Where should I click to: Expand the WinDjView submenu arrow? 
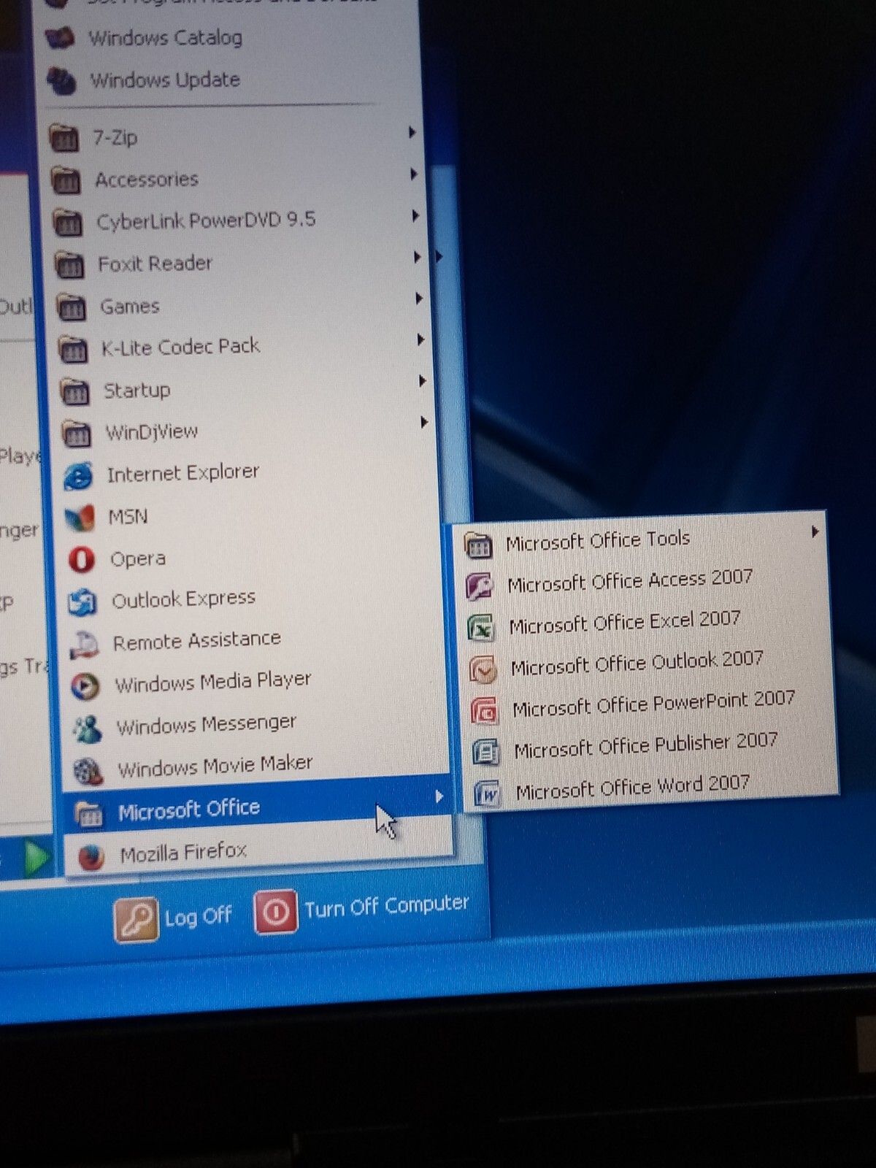click(423, 422)
